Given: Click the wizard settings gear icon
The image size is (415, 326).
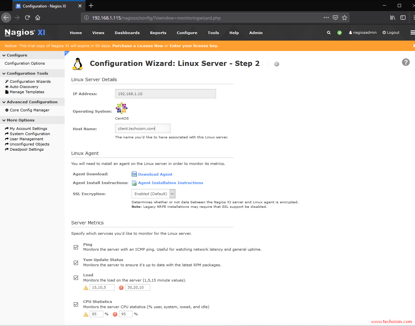Looking at the screenshot, I should click(x=277, y=64).
